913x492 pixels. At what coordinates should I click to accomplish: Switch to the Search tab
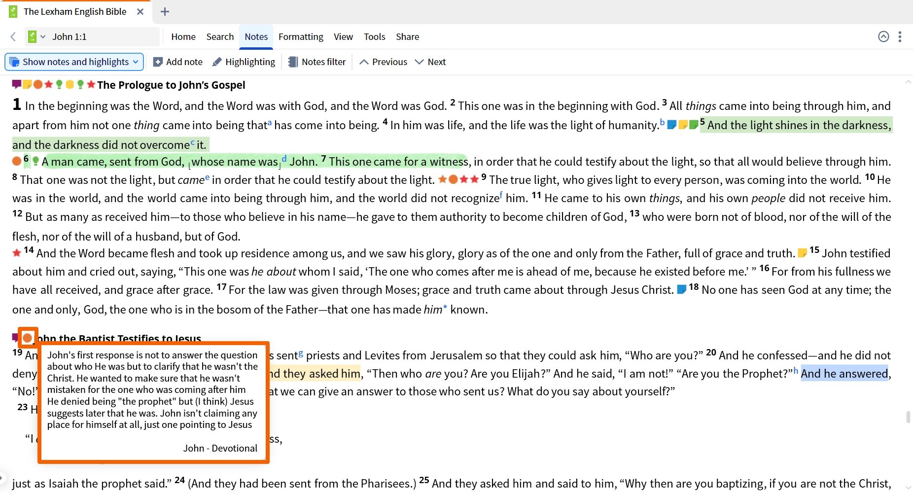(220, 36)
